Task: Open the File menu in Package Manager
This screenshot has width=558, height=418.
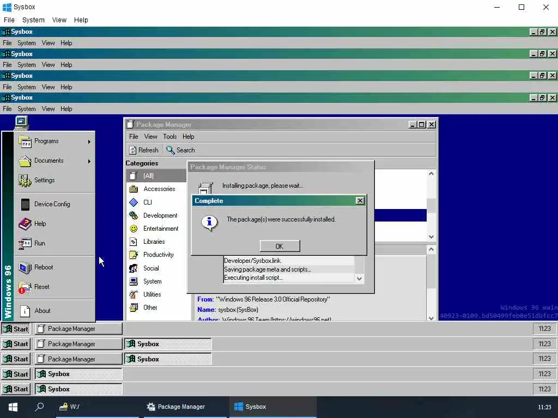Action: 134,137
